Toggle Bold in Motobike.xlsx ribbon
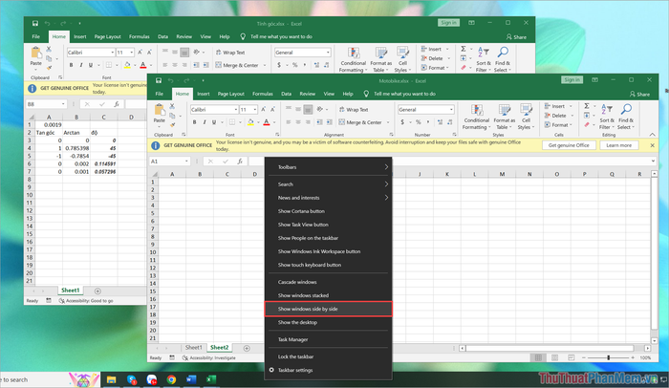Viewport: 669px width, 388px height. (x=195, y=122)
